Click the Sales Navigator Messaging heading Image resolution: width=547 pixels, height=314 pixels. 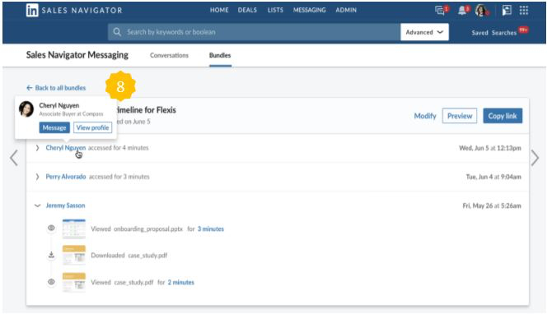[77, 55]
